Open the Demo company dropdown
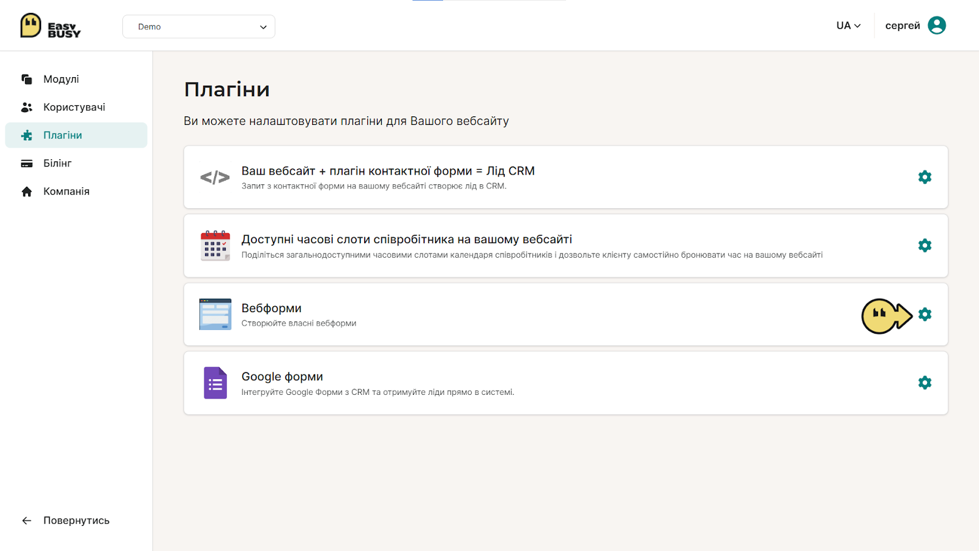 pyautogui.click(x=199, y=27)
